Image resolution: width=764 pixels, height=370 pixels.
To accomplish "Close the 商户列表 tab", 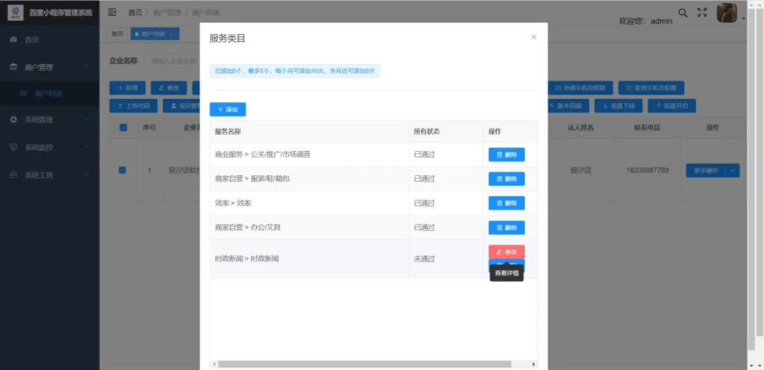I will [x=171, y=35].
